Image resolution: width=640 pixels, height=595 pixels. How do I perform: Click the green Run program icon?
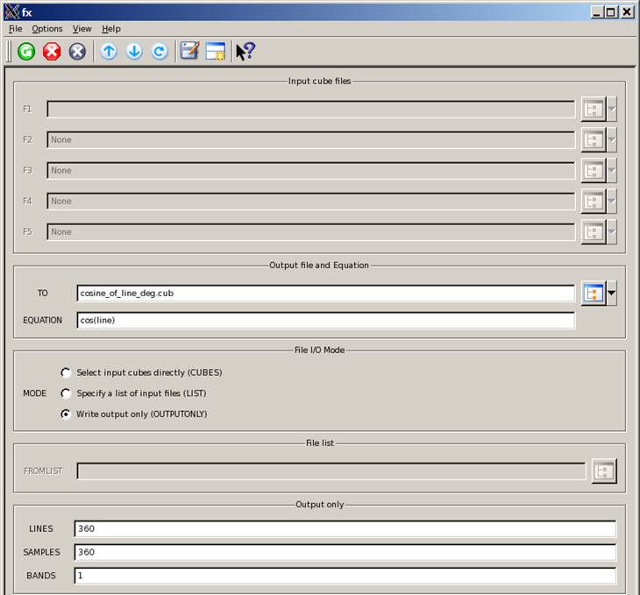(x=26, y=52)
